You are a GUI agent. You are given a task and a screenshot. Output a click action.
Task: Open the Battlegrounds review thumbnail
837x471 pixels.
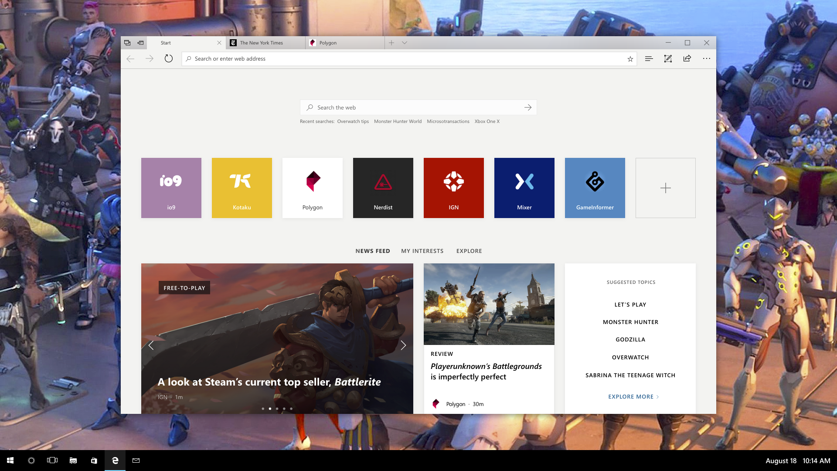coord(489,304)
